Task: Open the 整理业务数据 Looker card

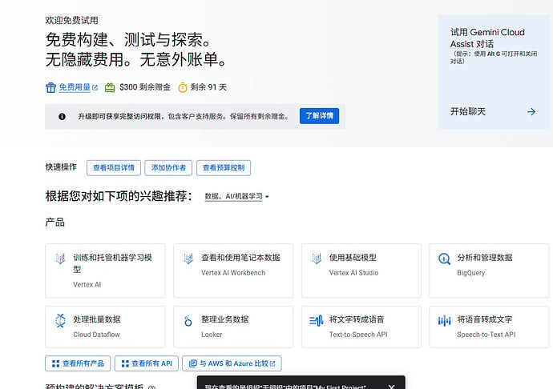Action: coord(233,327)
